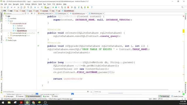Open the Terminal tool window
This screenshot has width=187, height=105.
pyautogui.click(x=20, y=96)
